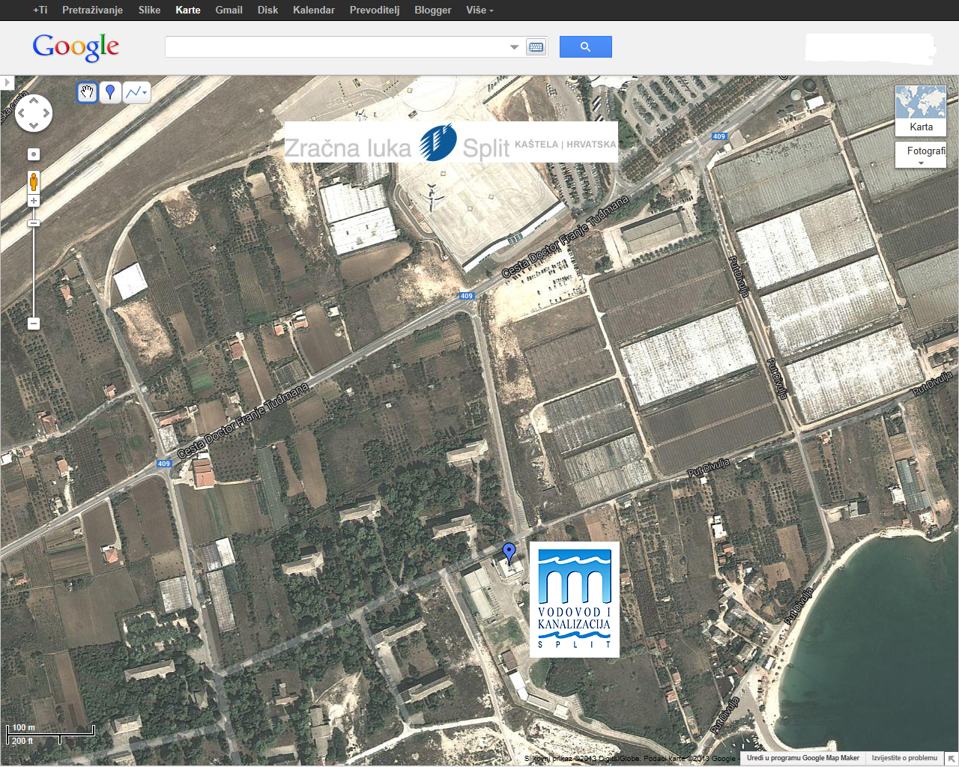Switch to Karta map view

(921, 110)
